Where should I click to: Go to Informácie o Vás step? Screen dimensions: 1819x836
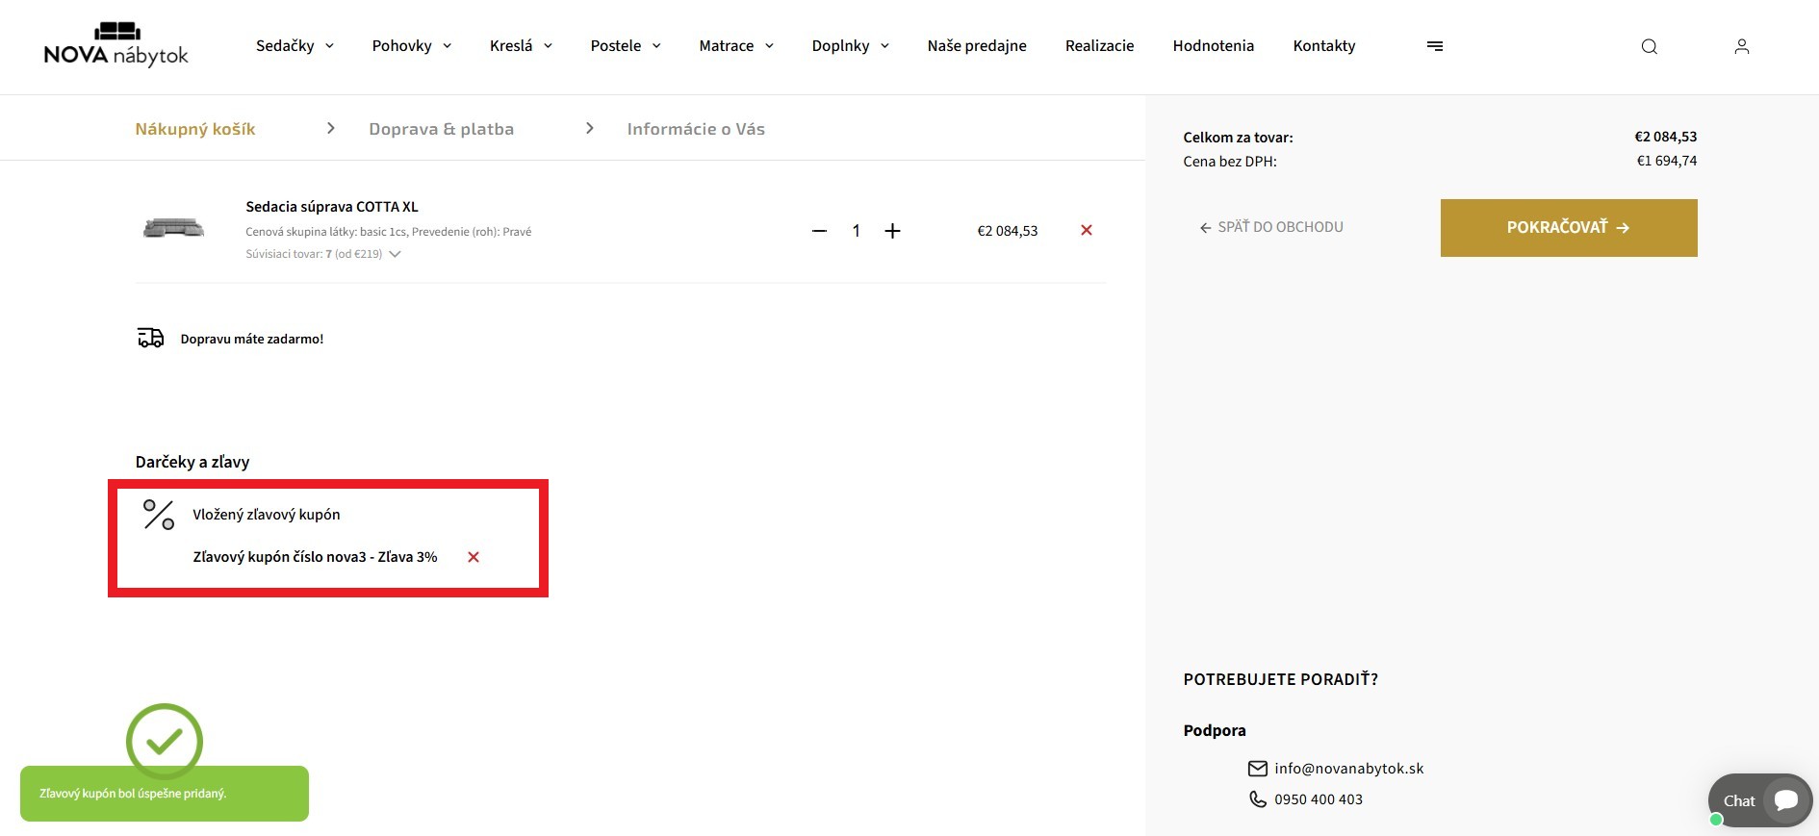tap(696, 129)
